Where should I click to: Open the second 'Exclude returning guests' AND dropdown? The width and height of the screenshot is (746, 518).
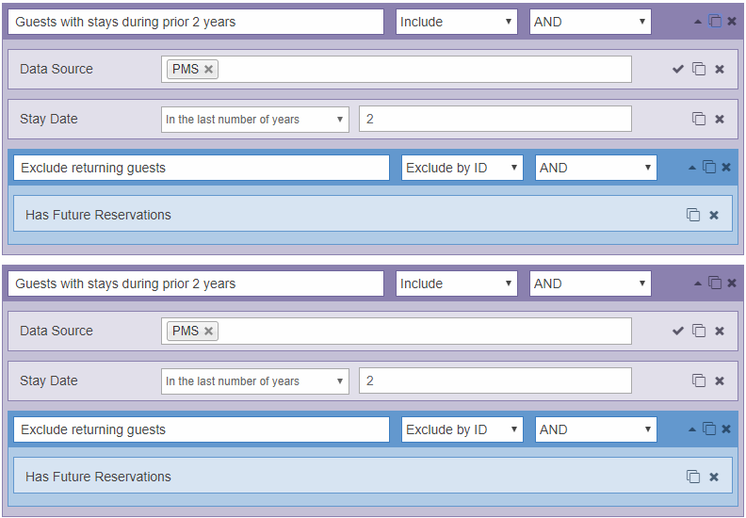(595, 429)
